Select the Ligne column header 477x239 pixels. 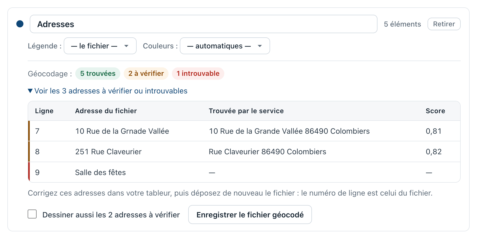tap(44, 111)
